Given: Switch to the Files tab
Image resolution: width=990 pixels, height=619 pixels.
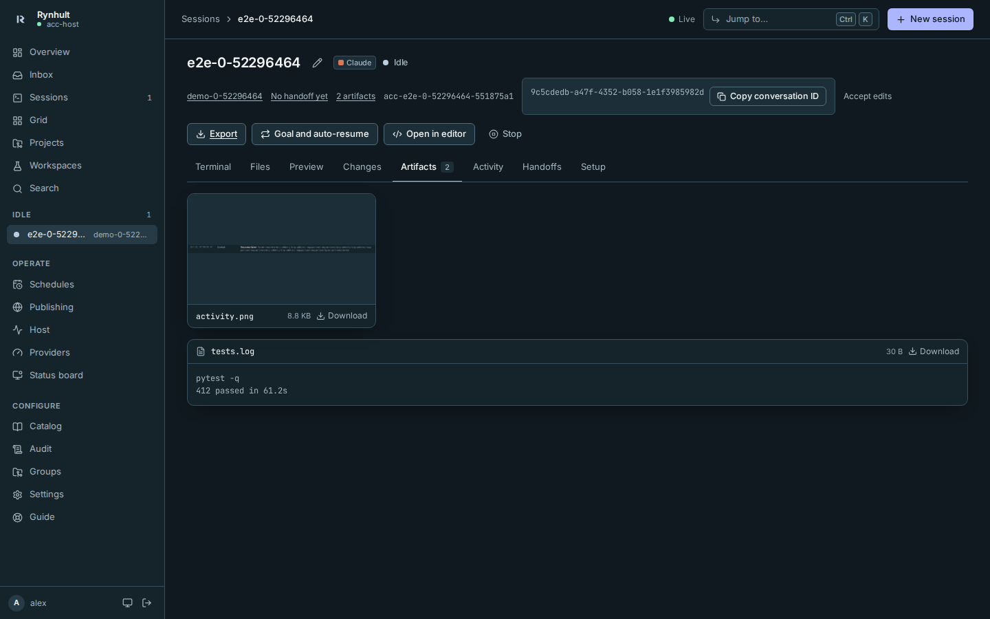Looking at the screenshot, I should 260,167.
